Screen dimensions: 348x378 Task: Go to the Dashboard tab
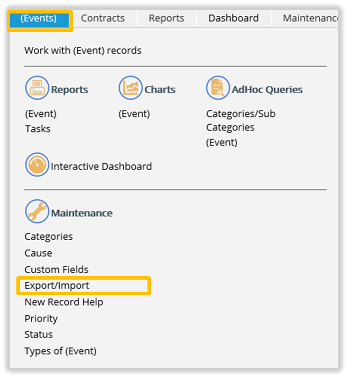pos(233,18)
